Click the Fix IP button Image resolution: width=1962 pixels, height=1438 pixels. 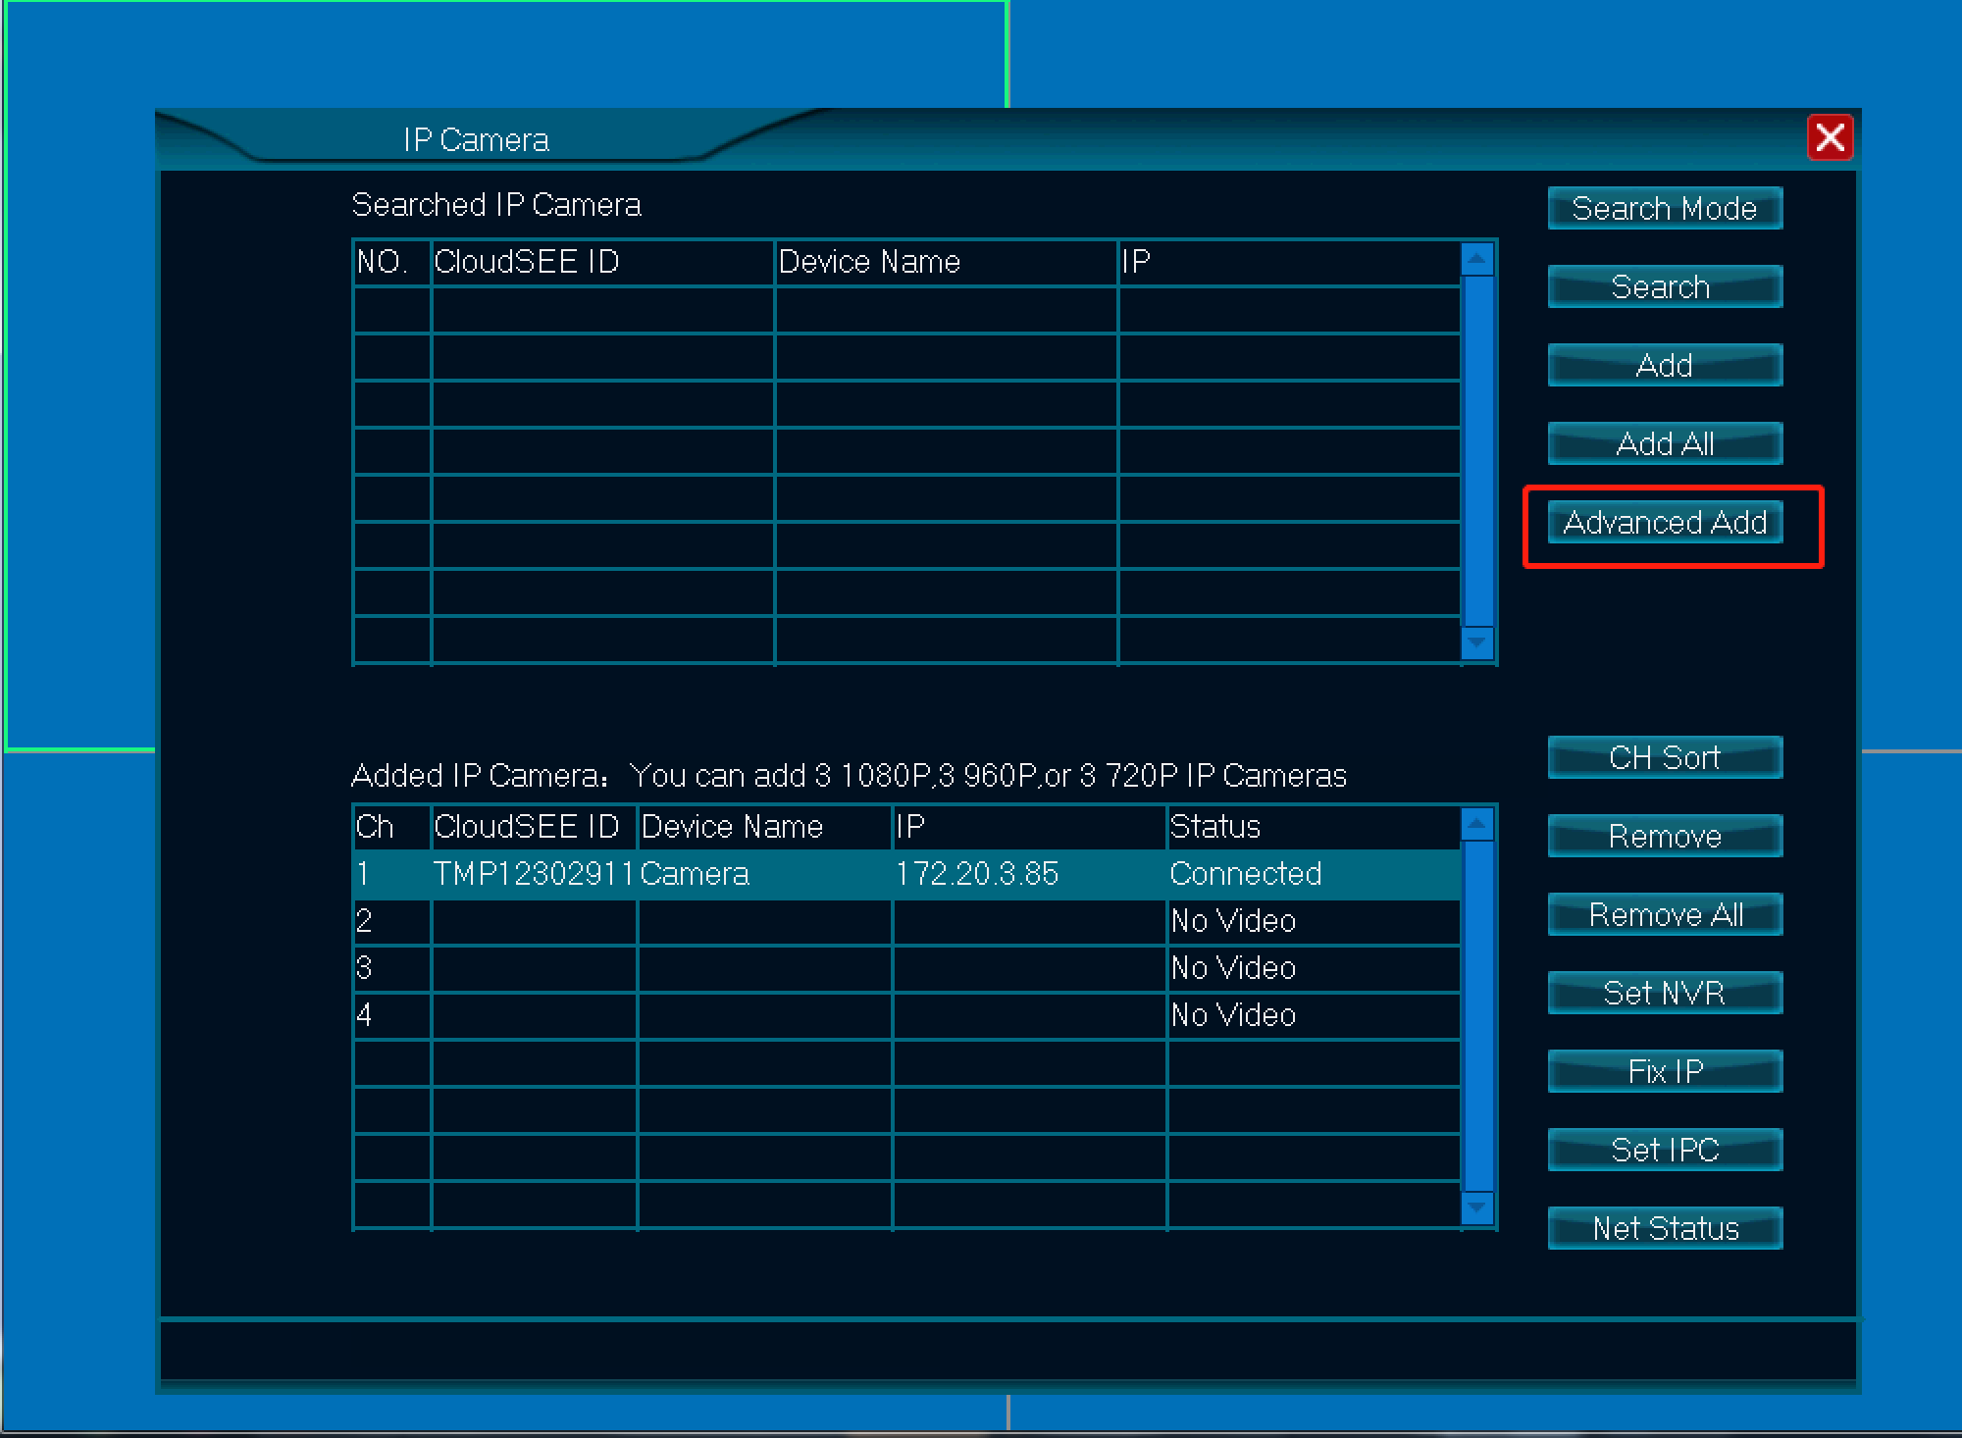pyautogui.click(x=1665, y=1071)
